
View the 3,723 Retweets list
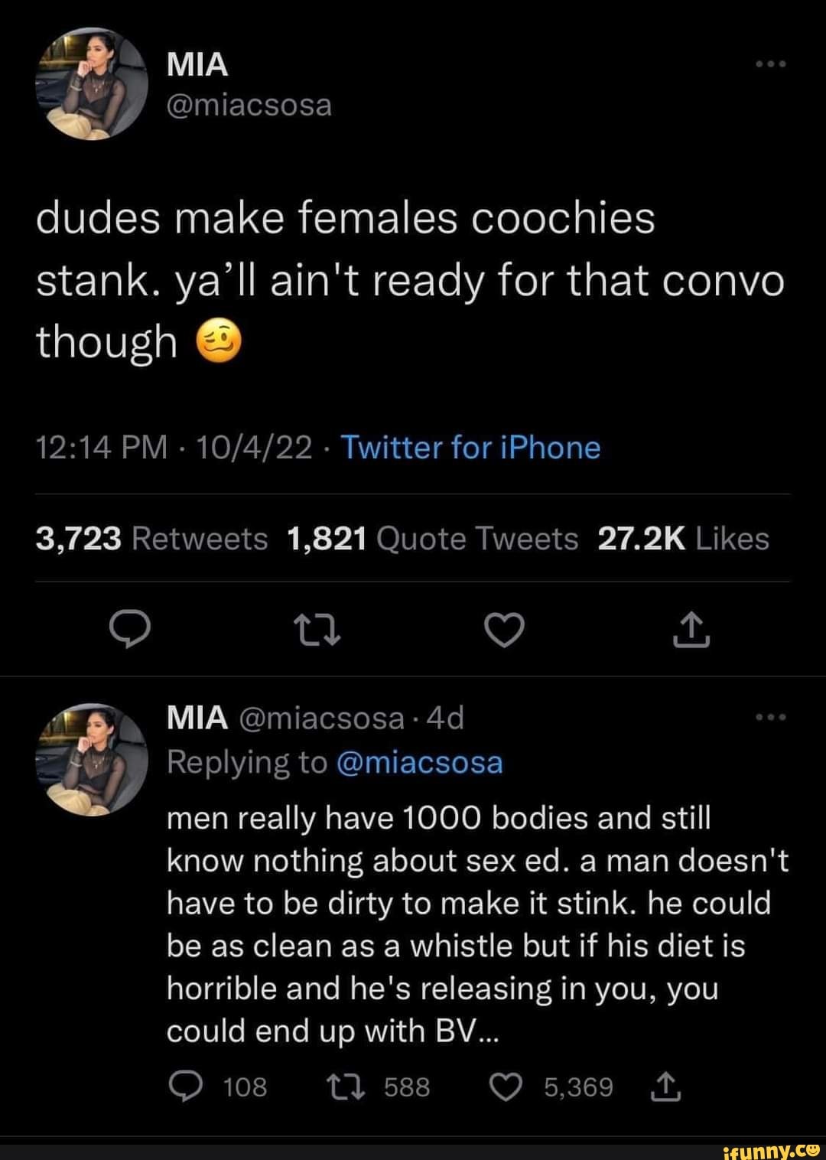click(151, 539)
